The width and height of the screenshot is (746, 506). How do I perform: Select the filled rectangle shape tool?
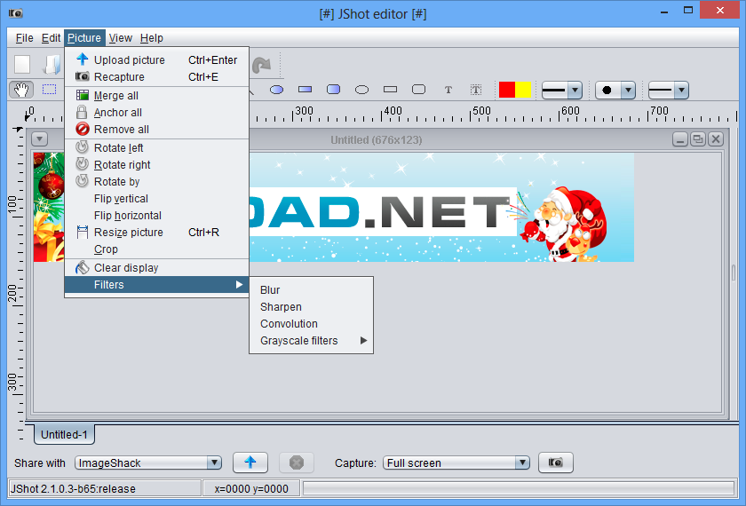click(x=305, y=90)
